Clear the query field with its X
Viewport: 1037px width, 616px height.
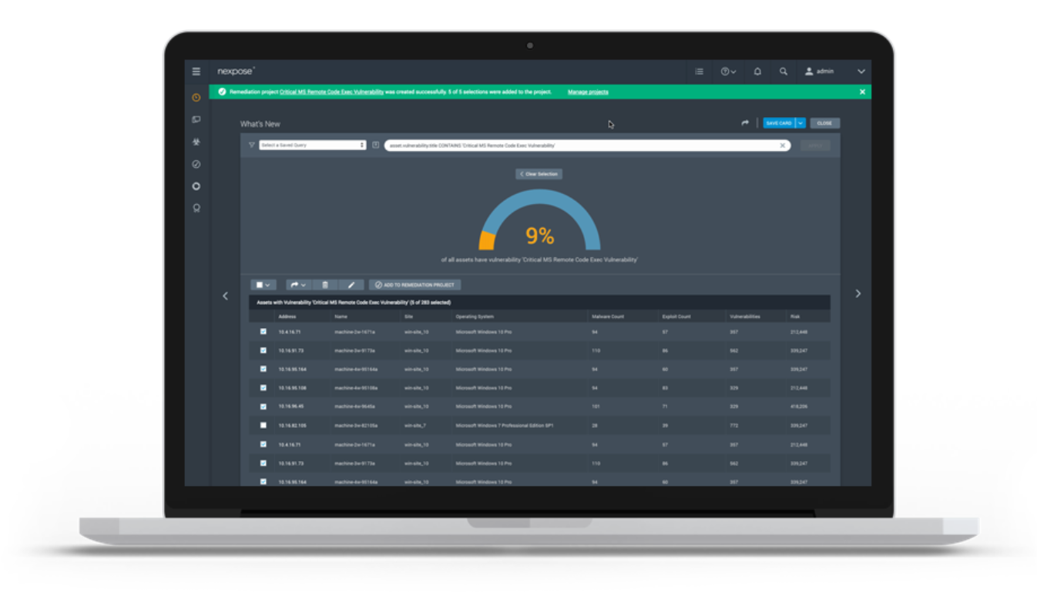click(783, 145)
